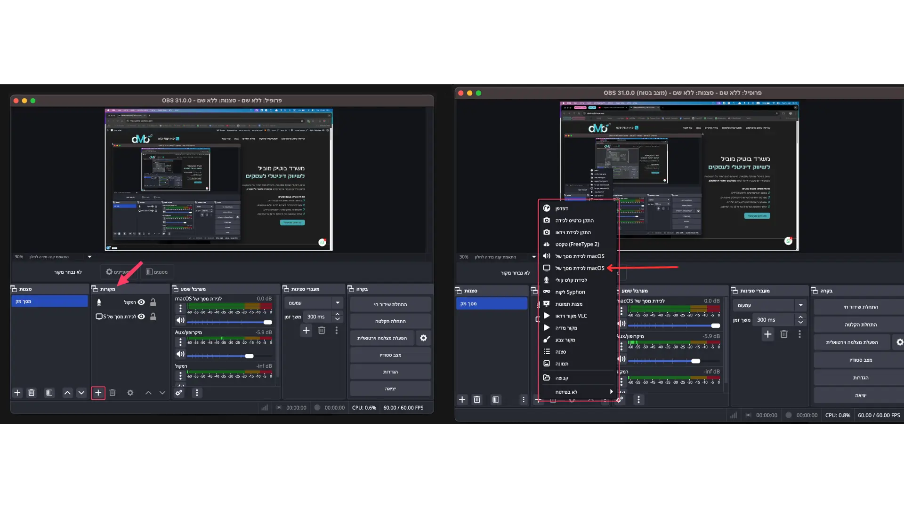Open scene filters icon in left window's scenes toolbar
Screen dimensions: 904x508
tap(49, 393)
